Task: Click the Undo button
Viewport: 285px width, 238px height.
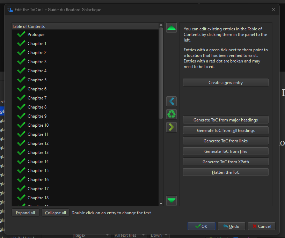Action: click(231, 226)
